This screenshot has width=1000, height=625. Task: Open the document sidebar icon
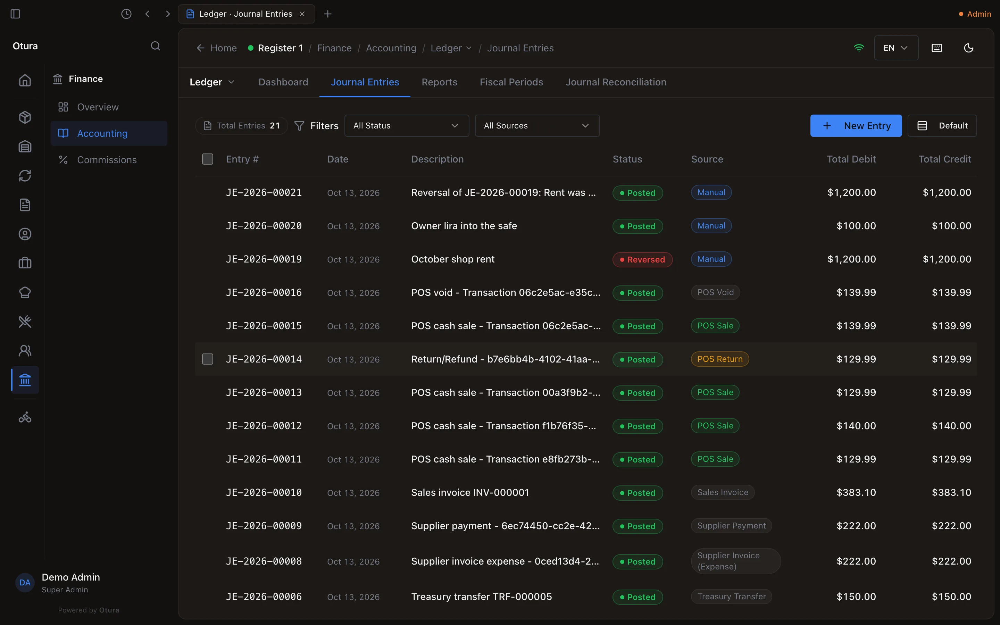[25, 205]
